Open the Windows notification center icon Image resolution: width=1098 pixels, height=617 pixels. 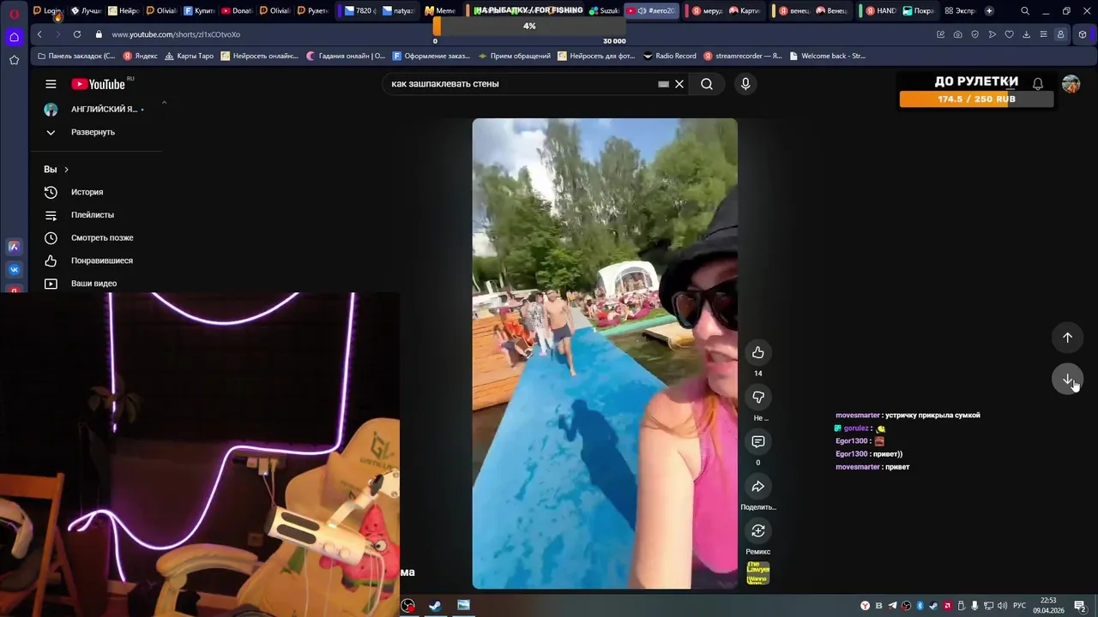click(x=1079, y=606)
